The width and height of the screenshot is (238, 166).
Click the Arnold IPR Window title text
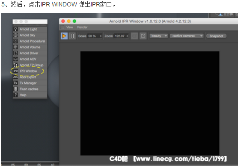[x=150, y=21]
